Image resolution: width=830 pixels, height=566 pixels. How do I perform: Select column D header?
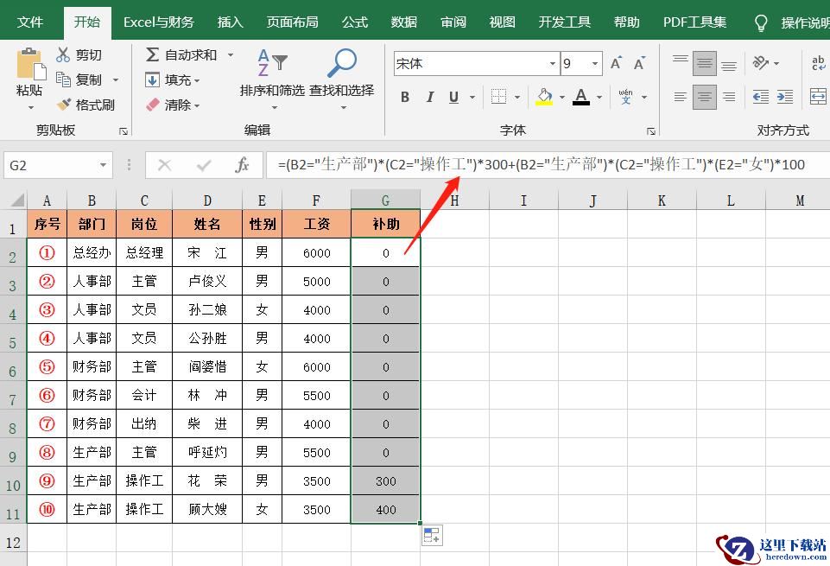[207, 200]
